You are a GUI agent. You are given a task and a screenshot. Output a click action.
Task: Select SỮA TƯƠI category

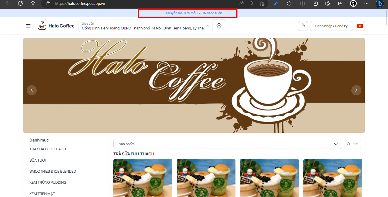[37, 160]
